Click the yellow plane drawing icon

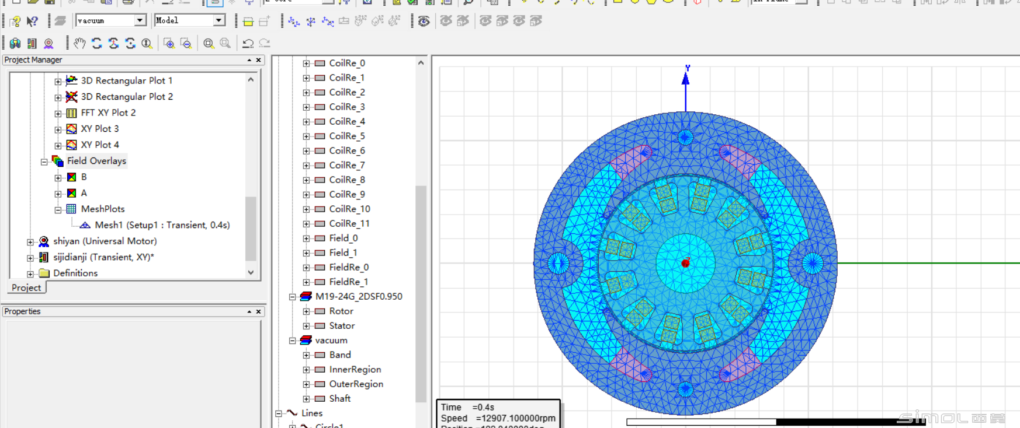pos(248,22)
